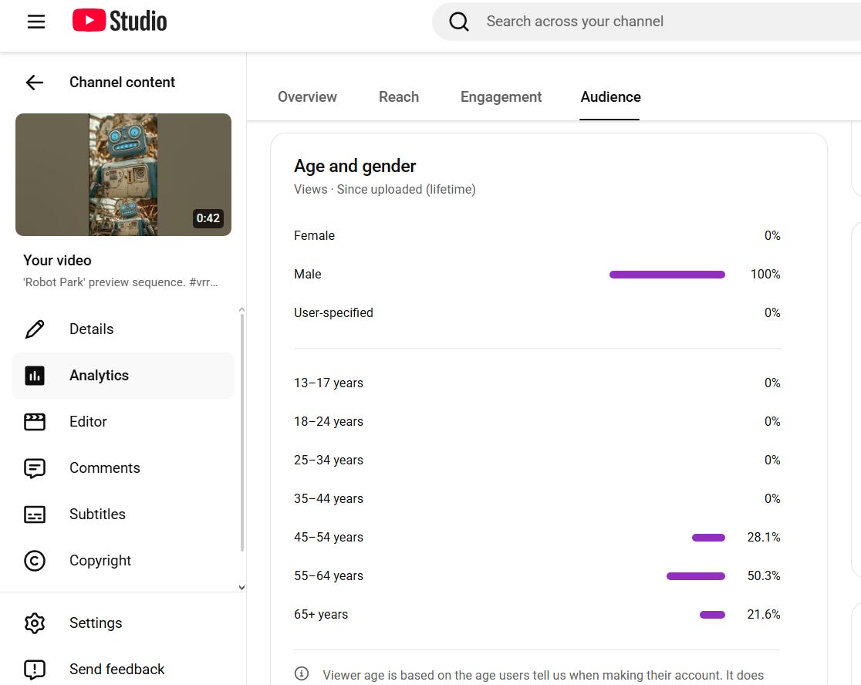861x685 pixels.
Task: Click the Female row label
Action: coord(314,235)
